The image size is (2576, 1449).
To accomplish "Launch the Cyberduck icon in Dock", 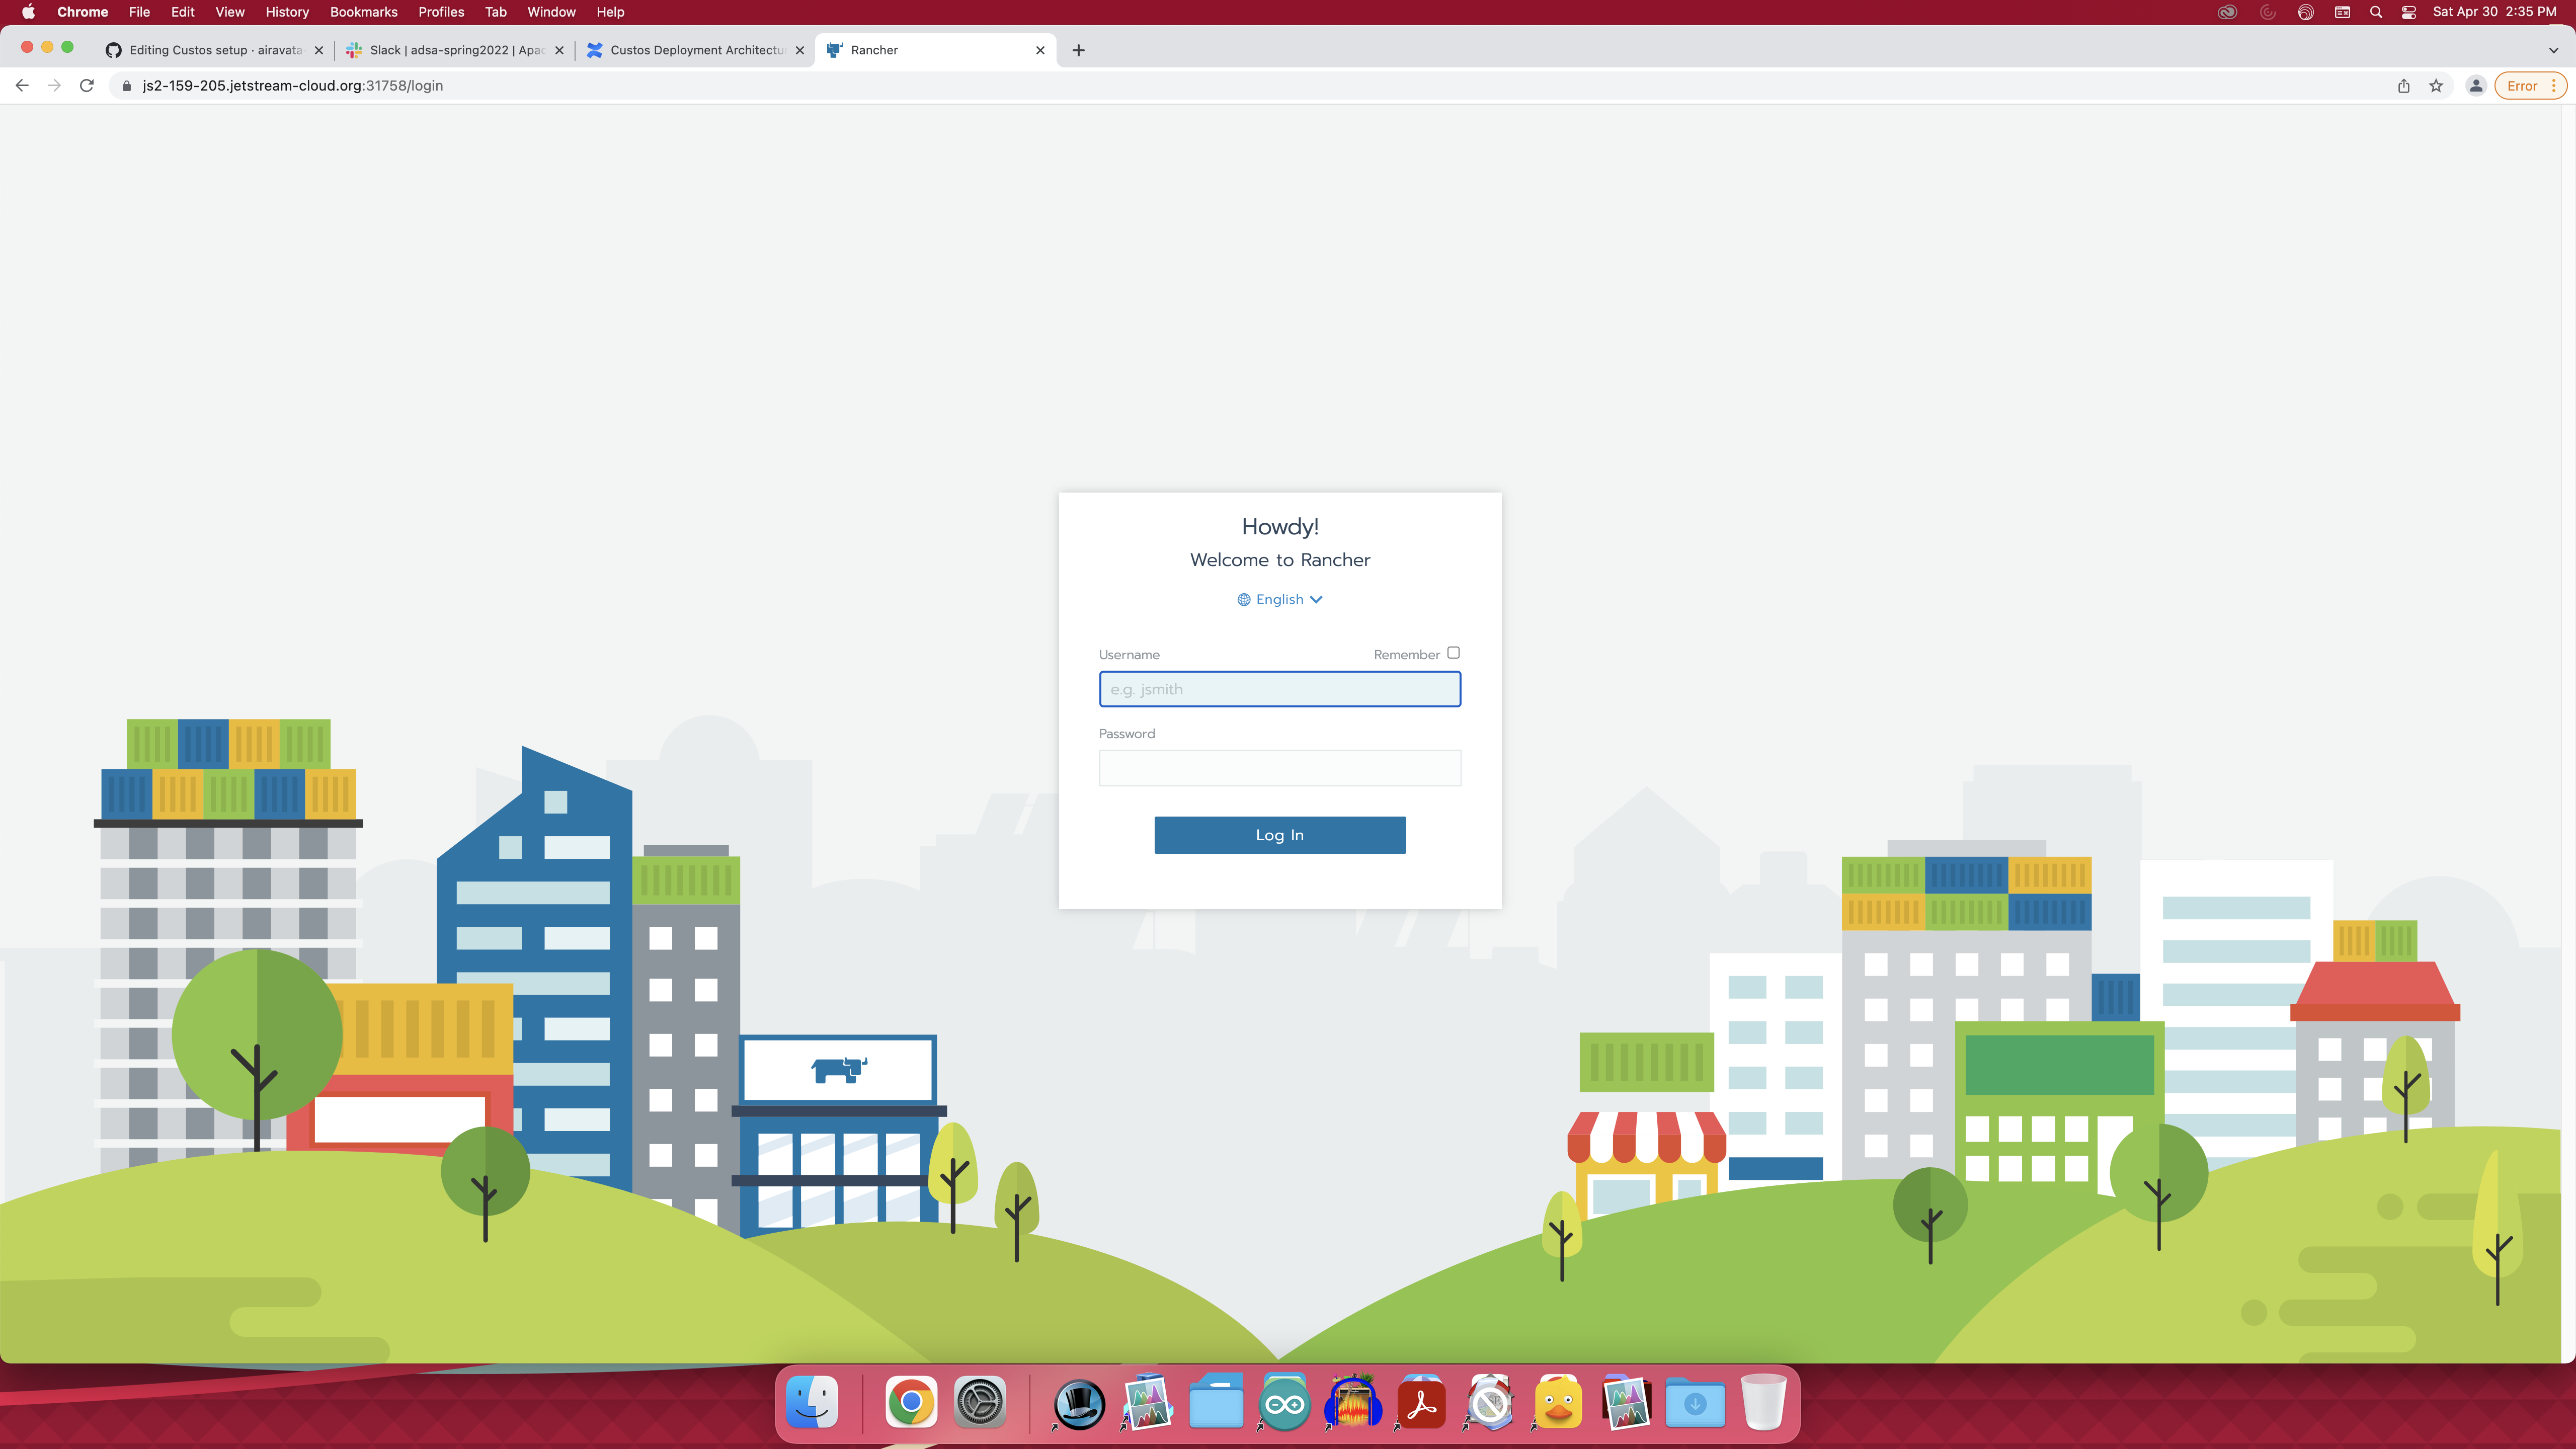I will click(1558, 1403).
